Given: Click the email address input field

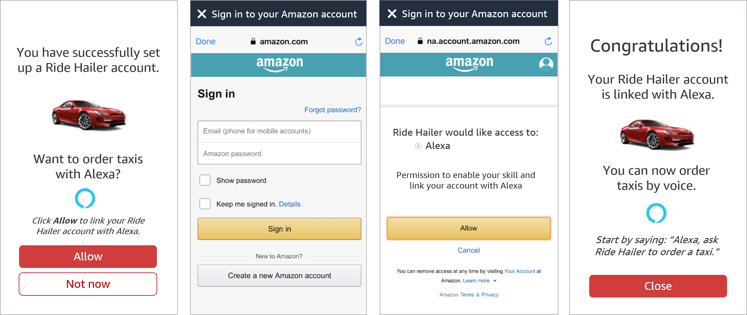Looking at the screenshot, I should point(279,131).
